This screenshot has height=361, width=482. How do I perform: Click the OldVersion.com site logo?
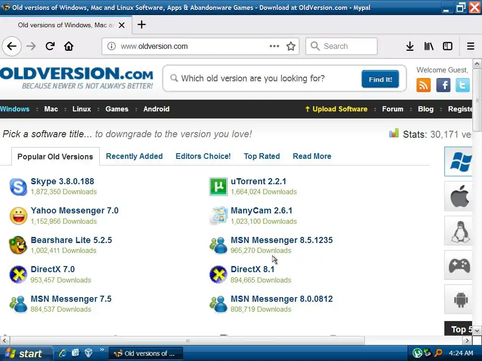pyautogui.click(x=77, y=78)
